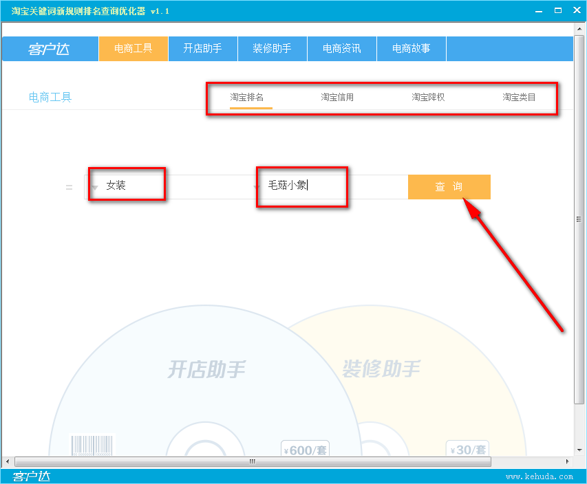Maximize the application window
Screen dimensions: 587x484
(558, 10)
